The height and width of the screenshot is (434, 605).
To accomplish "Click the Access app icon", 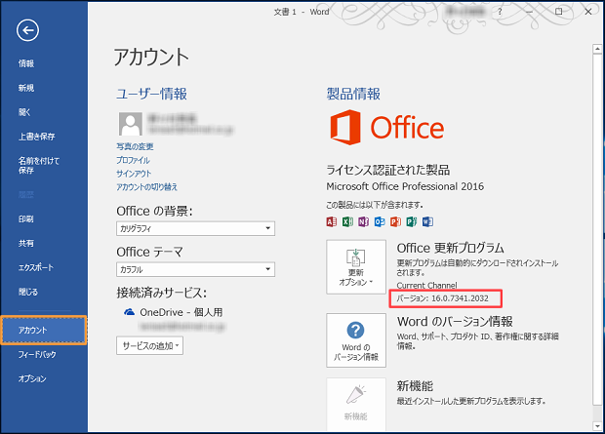I will point(332,221).
